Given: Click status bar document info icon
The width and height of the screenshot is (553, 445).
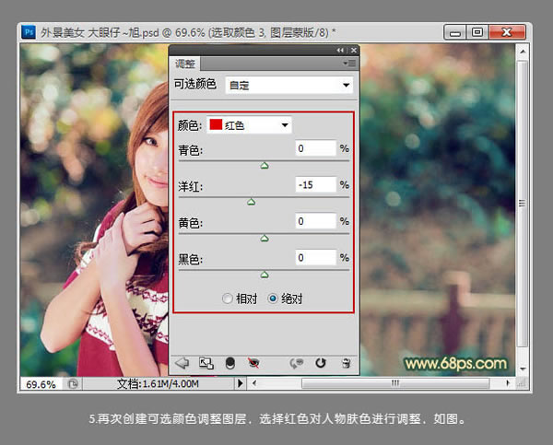Looking at the screenshot, I should pos(73,383).
